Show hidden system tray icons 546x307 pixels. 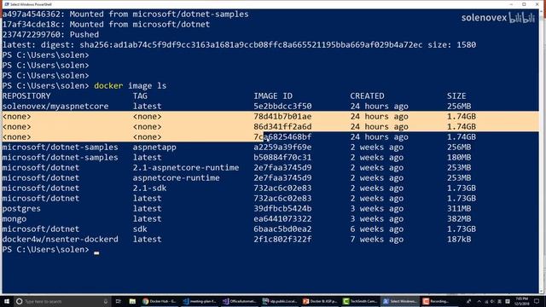click(x=479, y=301)
